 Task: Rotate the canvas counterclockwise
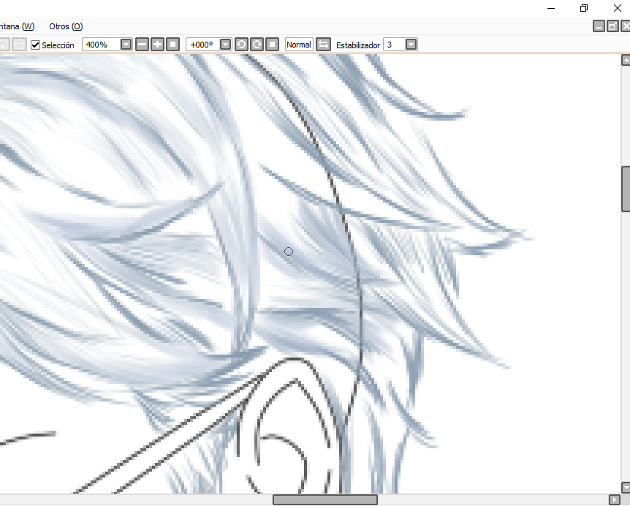point(241,45)
